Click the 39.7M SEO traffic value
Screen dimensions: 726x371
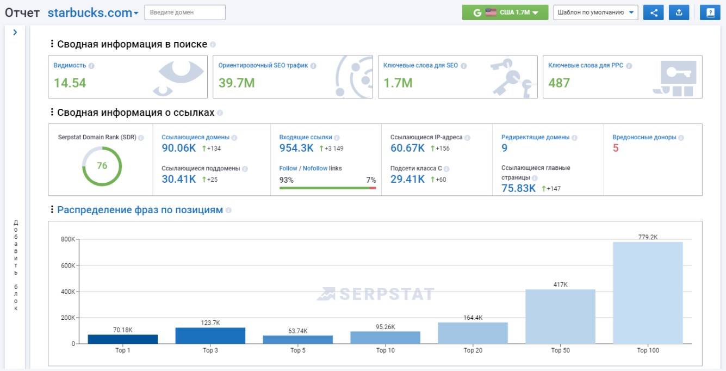click(x=237, y=83)
